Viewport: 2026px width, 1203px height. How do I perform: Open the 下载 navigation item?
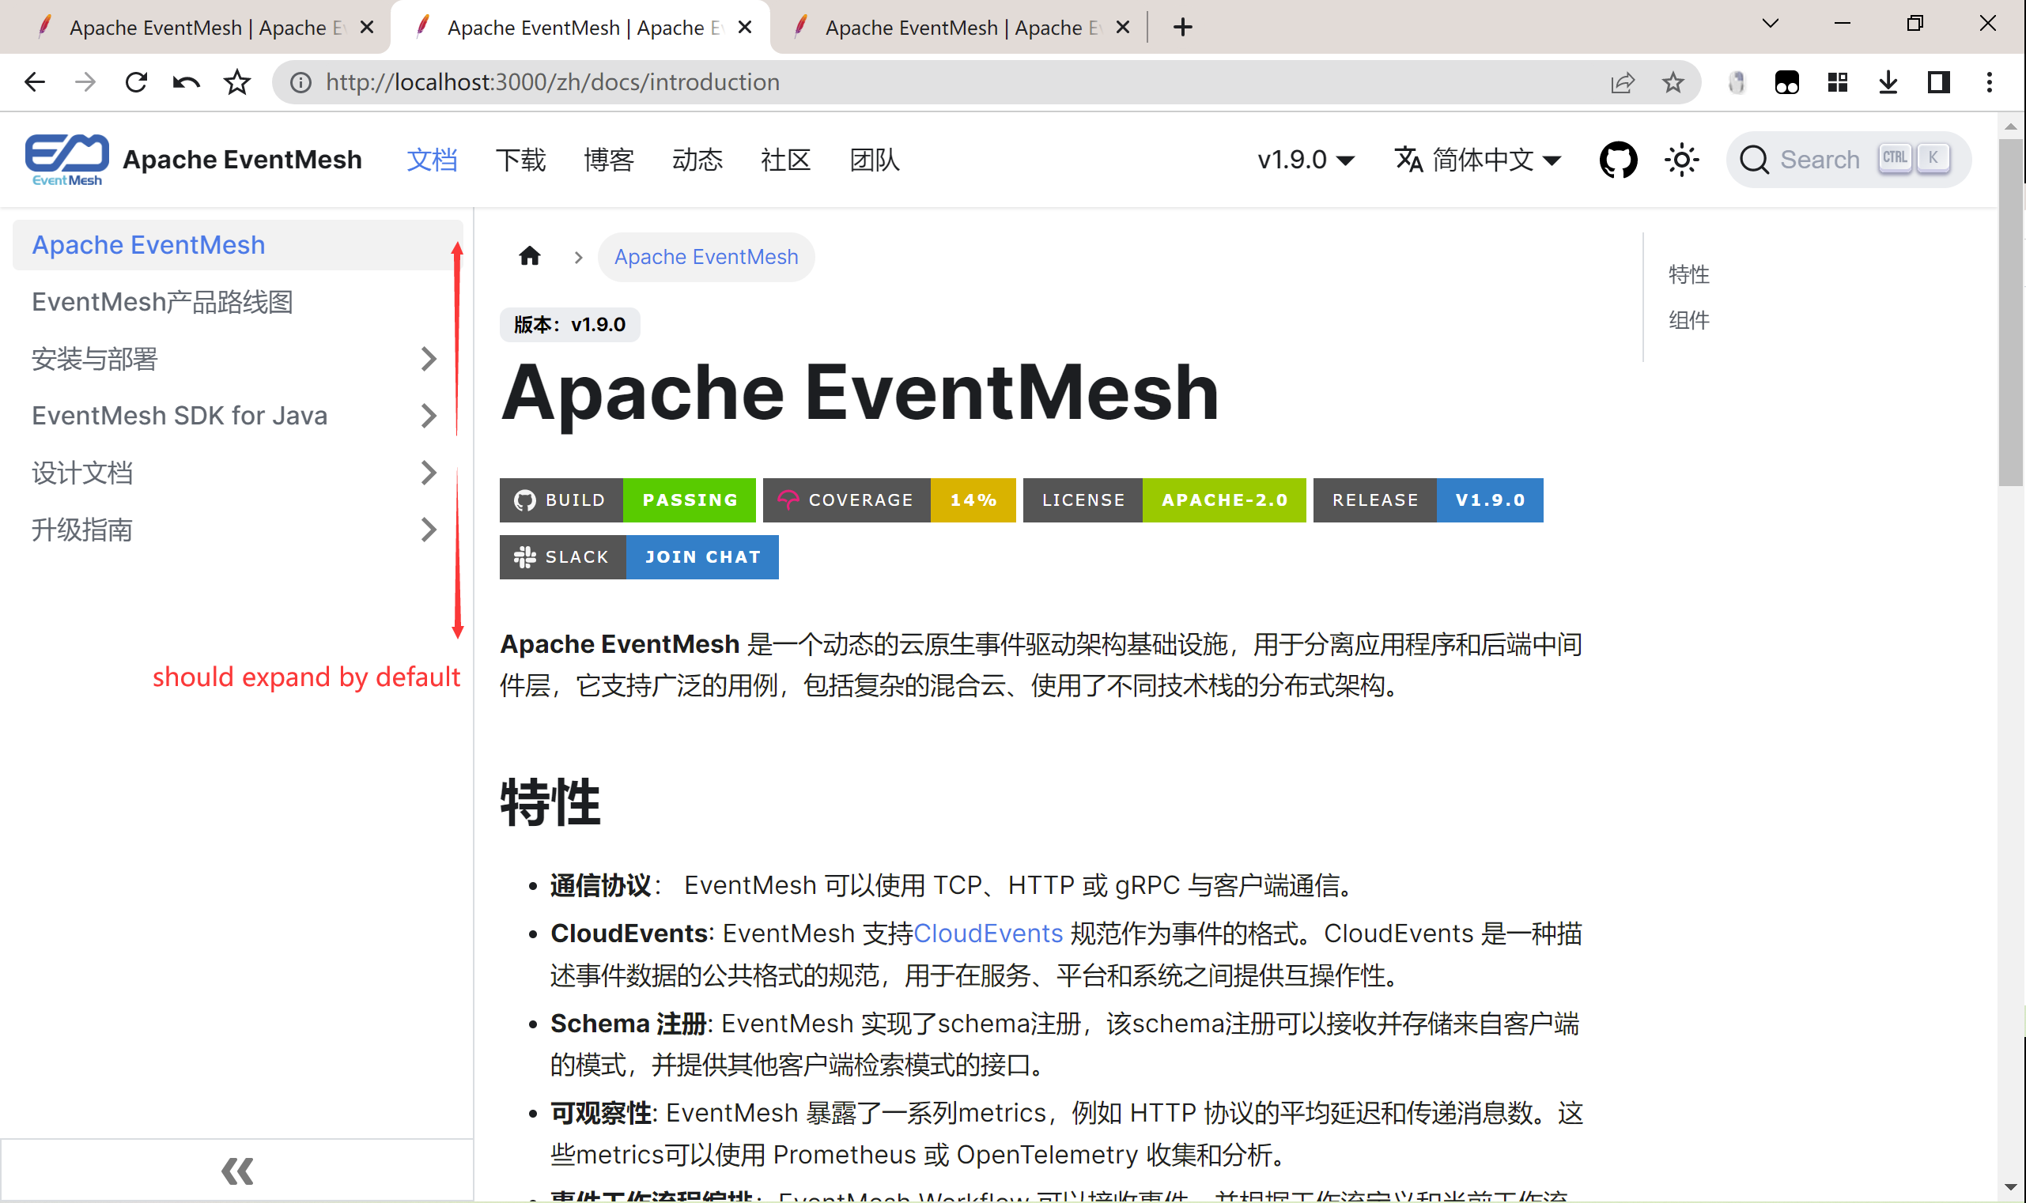pyautogui.click(x=520, y=160)
